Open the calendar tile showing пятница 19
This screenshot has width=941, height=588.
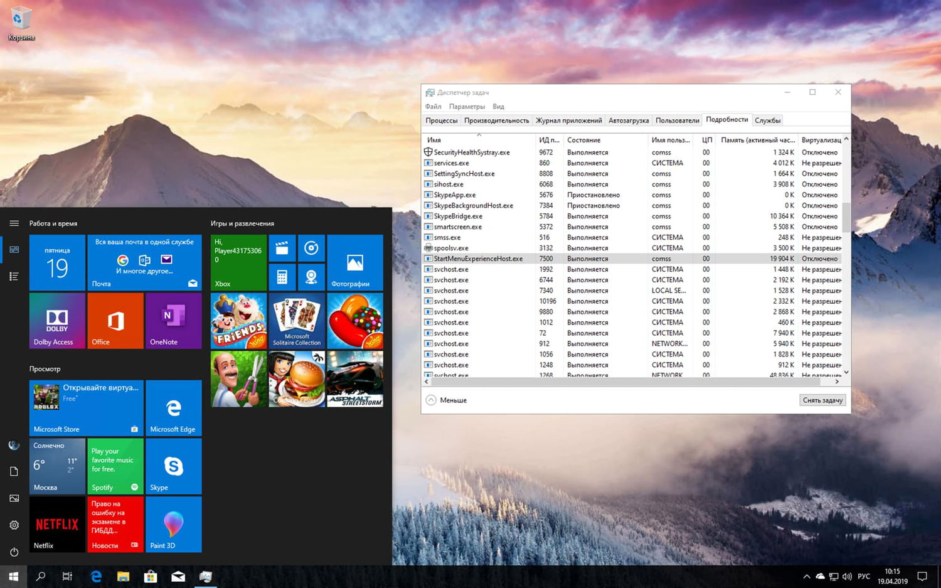pyautogui.click(x=57, y=262)
